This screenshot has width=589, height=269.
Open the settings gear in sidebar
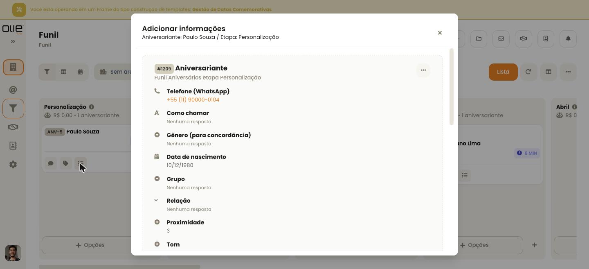(13, 164)
